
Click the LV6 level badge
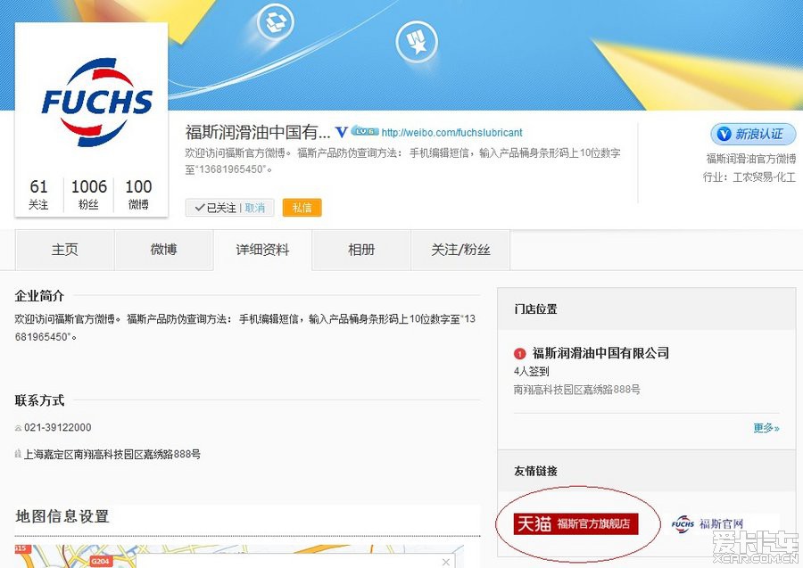pos(365,131)
